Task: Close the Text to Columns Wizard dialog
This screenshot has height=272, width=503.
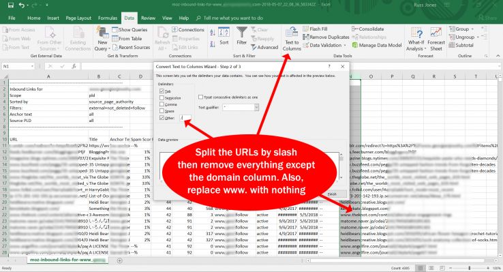Action: pyautogui.click(x=343, y=66)
